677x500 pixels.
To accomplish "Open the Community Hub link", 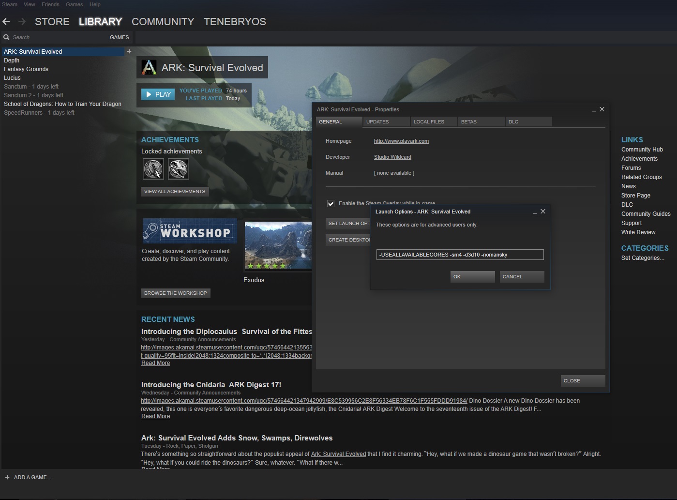I will point(642,150).
